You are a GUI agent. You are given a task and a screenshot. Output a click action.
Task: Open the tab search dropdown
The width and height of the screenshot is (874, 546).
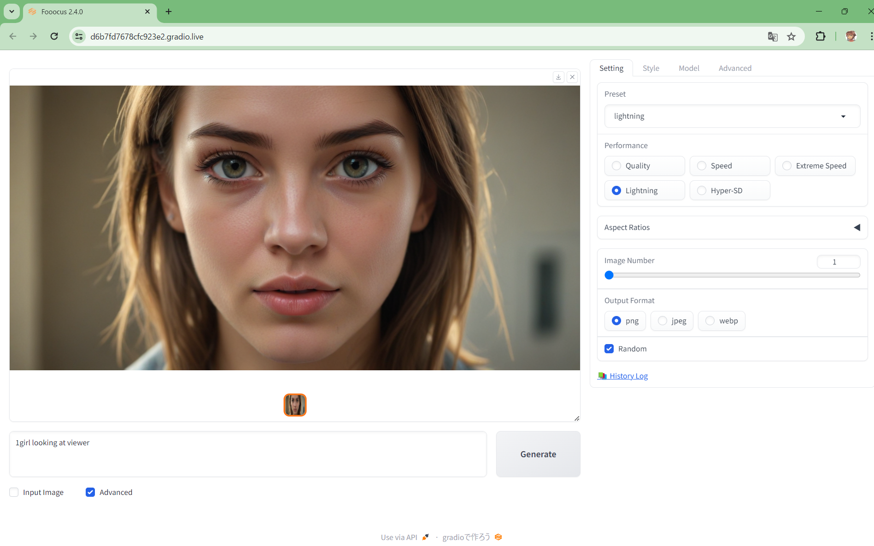[x=12, y=11]
